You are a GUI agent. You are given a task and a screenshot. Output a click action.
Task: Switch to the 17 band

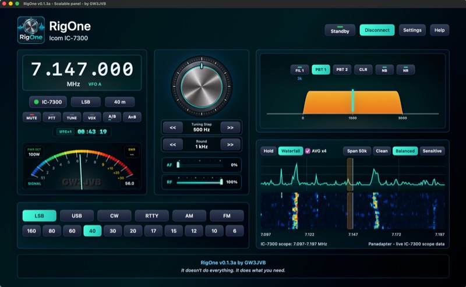153,231
